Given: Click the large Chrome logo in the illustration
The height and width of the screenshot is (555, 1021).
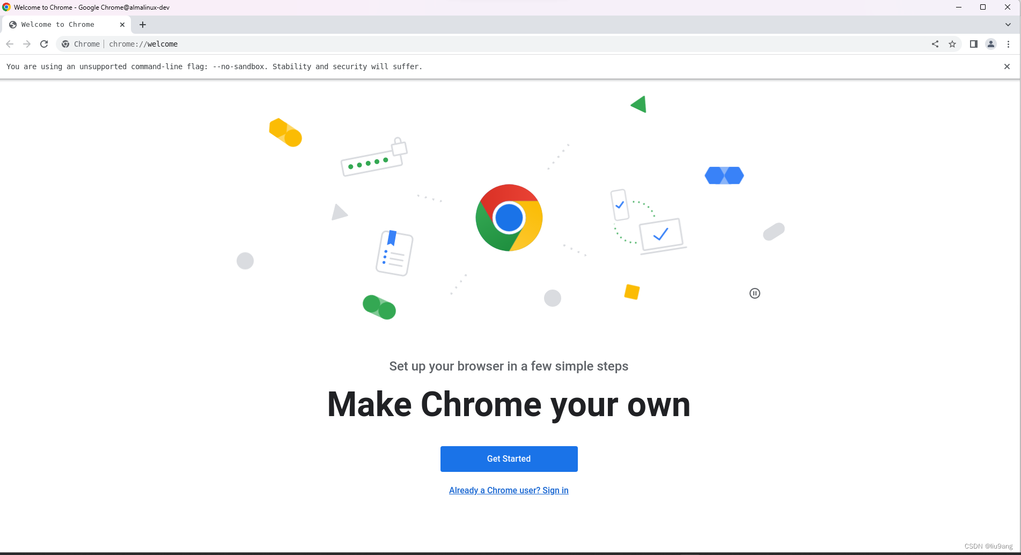Looking at the screenshot, I should point(509,218).
